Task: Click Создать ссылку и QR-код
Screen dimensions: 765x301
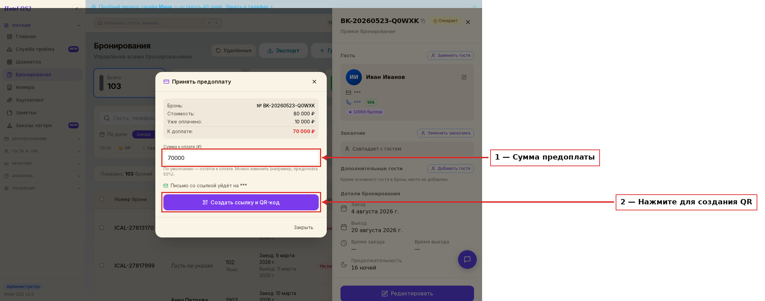Action: click(x=241, y=202)
